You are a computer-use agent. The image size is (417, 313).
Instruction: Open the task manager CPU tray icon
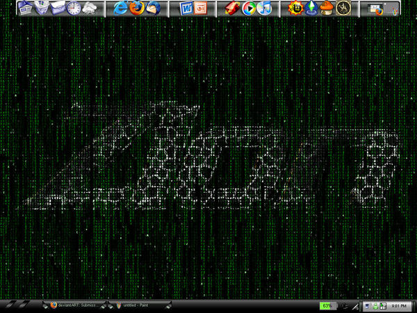[x=383, y=306]
